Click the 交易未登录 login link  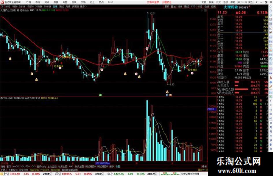(153, 2)
